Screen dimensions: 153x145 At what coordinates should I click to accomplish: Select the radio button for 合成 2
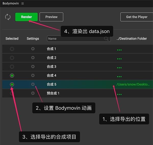coord(12,58)
